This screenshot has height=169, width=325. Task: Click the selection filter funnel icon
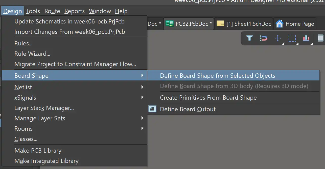coord(249,38)
